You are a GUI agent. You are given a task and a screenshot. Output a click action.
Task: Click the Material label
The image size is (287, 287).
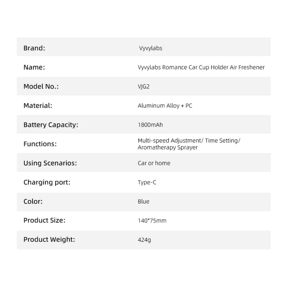click(x=38, y=106)
